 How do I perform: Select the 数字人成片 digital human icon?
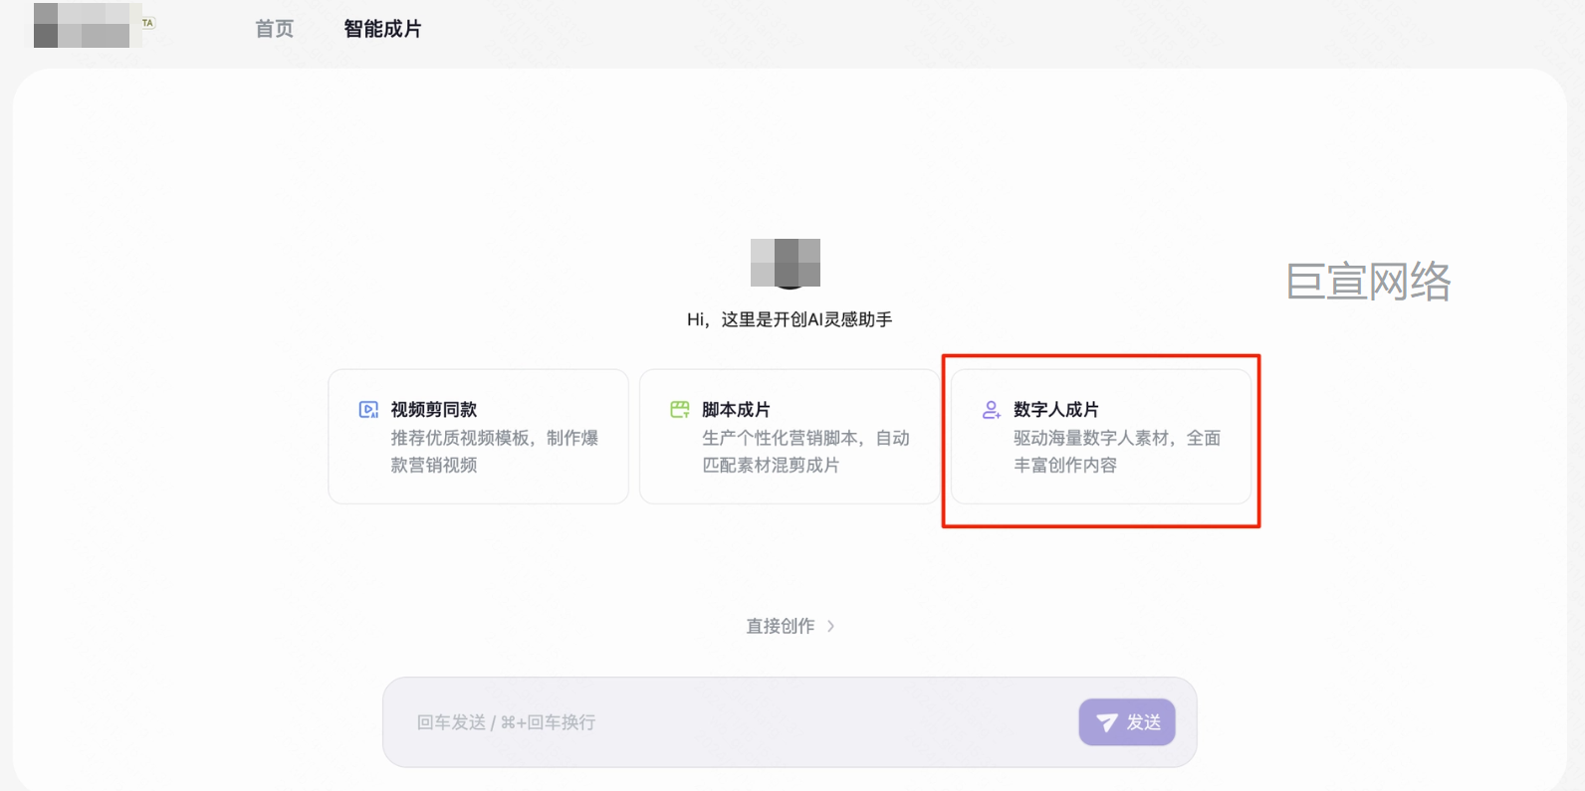(x=991, y=409)
